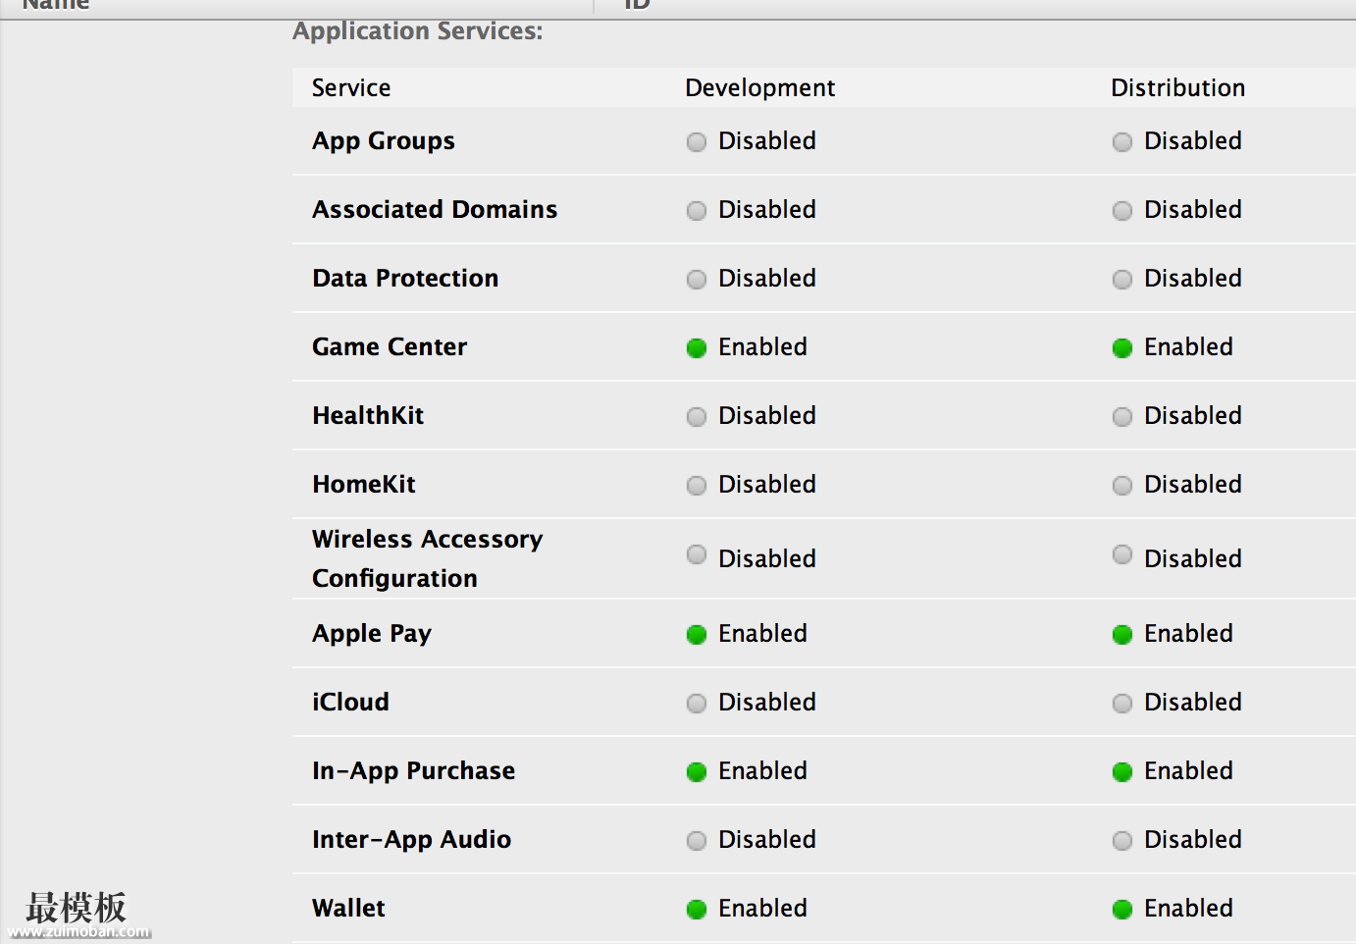Click Data Protection Development status dot
Image resolution: width=1356 pixels, height=944 pixels.
[x=697, y=280]
